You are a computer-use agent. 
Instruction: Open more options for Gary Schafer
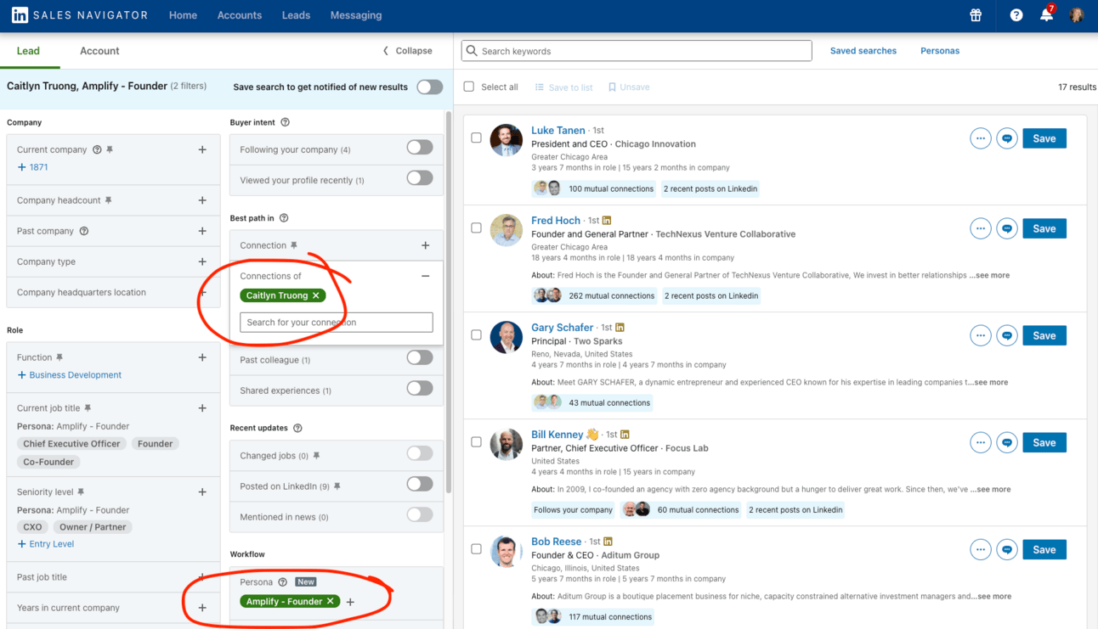981,335
